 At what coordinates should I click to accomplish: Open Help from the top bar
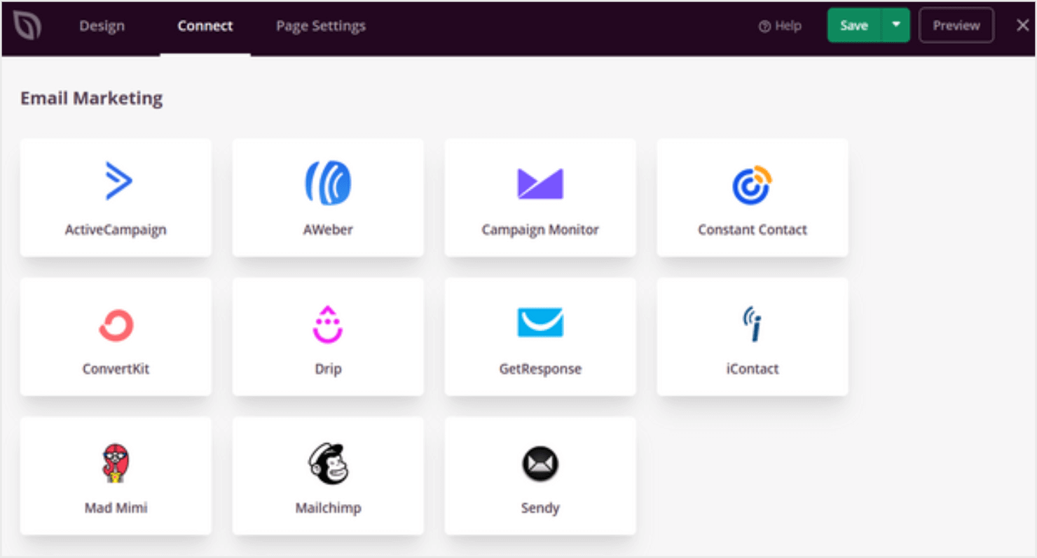click(x=780, y=25)
